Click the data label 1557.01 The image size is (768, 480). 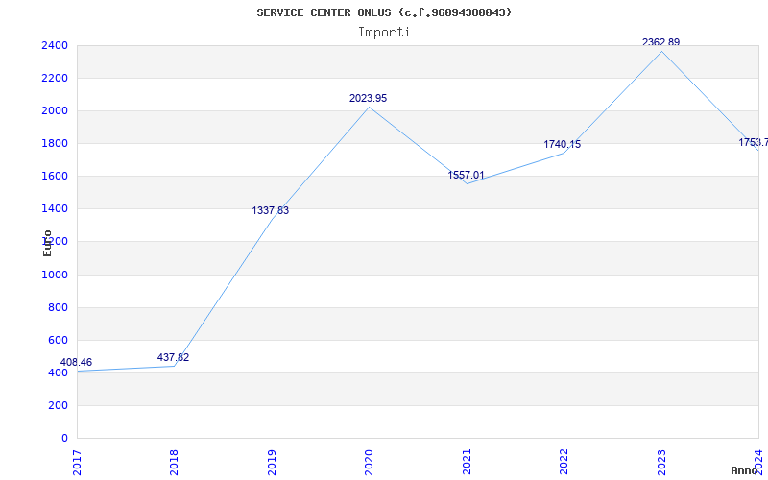click(x=466, y=176)
